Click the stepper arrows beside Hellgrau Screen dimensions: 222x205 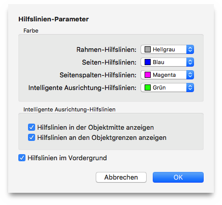[190, 49]
